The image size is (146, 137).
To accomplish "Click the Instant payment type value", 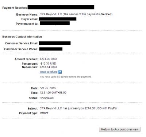I will point(44,113).
